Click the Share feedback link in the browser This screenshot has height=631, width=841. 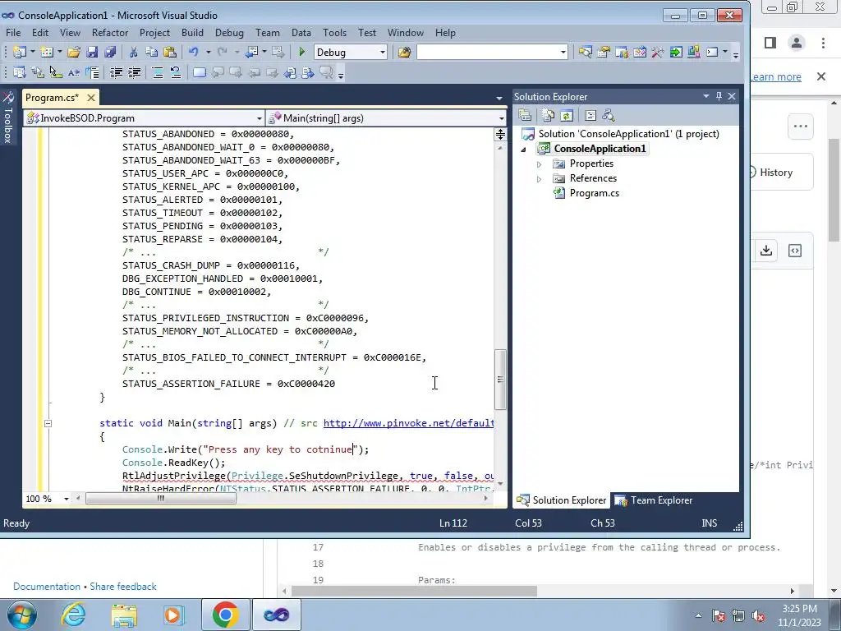click(x=123, y=587)
